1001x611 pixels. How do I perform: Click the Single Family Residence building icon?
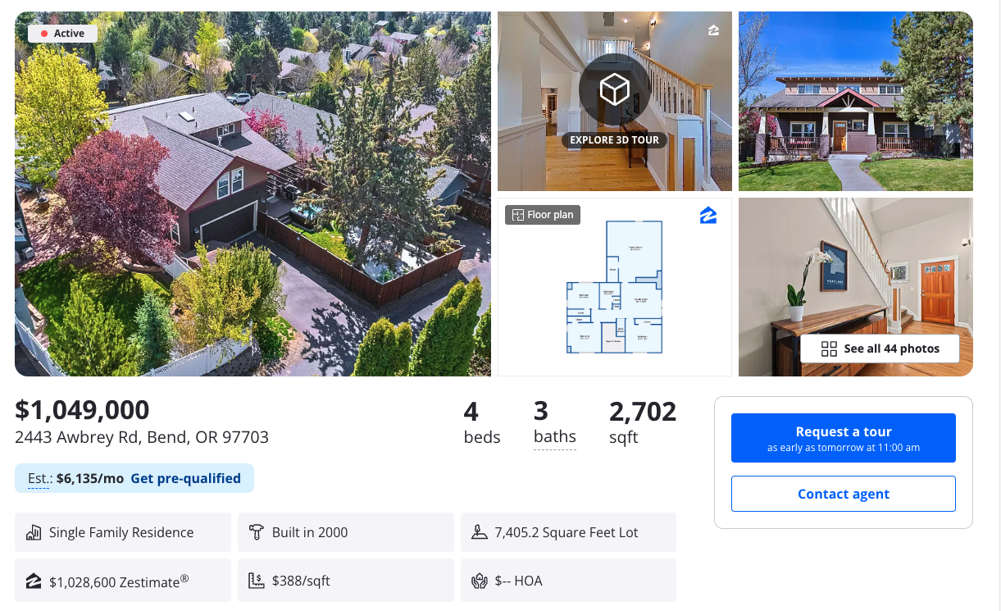[34, 533]
